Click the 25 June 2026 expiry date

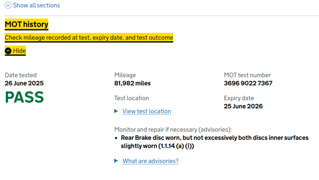243,106
